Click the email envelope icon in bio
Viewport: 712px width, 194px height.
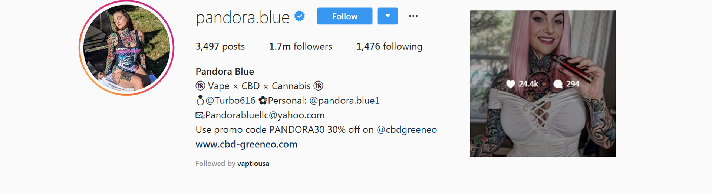point(200,115)
